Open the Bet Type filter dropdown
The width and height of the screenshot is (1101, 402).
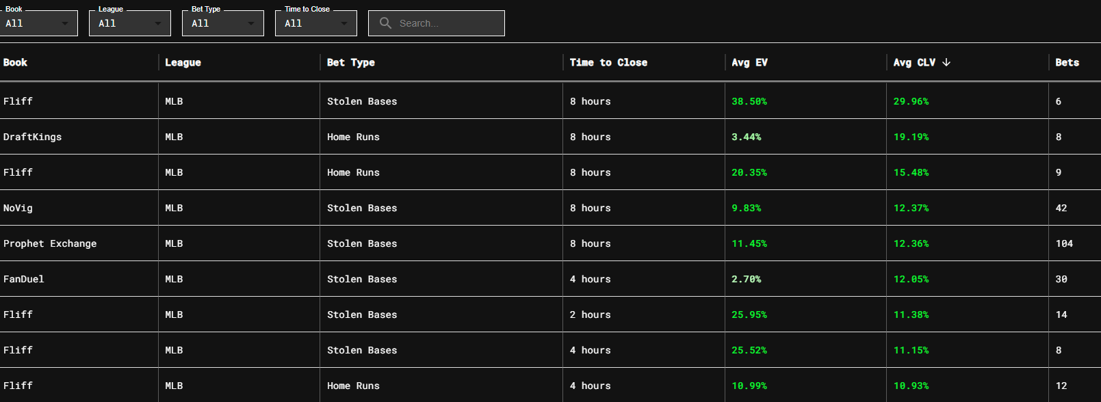click(x=223, y=23)
